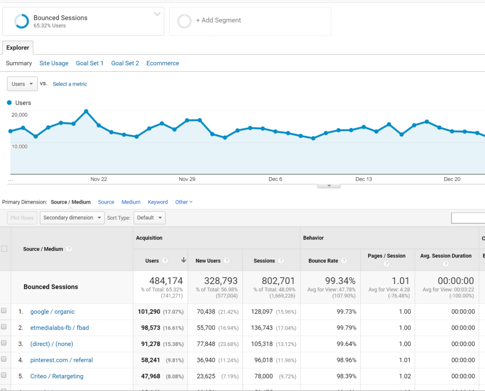Click the Bounced Sessions segment donut icon
Viewport: 485px width, 391px height.
click(x=22, y=21)
